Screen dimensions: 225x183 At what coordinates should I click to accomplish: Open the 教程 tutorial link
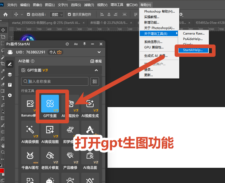point(96,61)
